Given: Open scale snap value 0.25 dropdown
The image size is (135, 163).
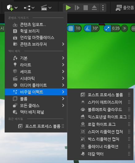Looking at the screenshot, I should click(116, 28).
